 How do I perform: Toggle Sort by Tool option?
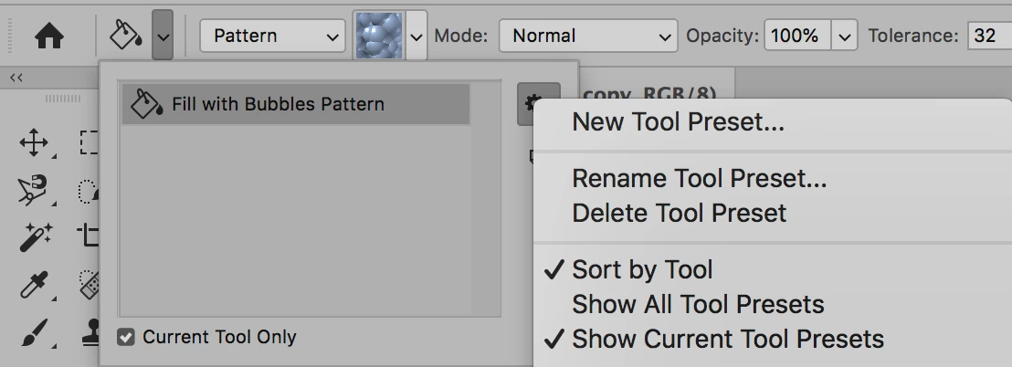[x=642, y=270]
